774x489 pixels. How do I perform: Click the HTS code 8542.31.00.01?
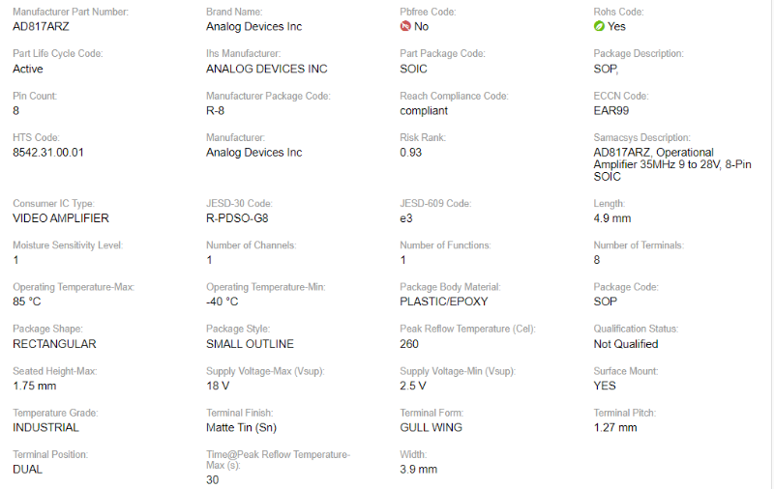(x=48, y=153)
